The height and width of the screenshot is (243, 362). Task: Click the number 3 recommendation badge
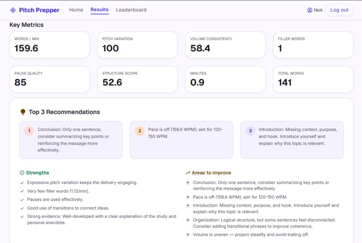[x=250, y=131]
